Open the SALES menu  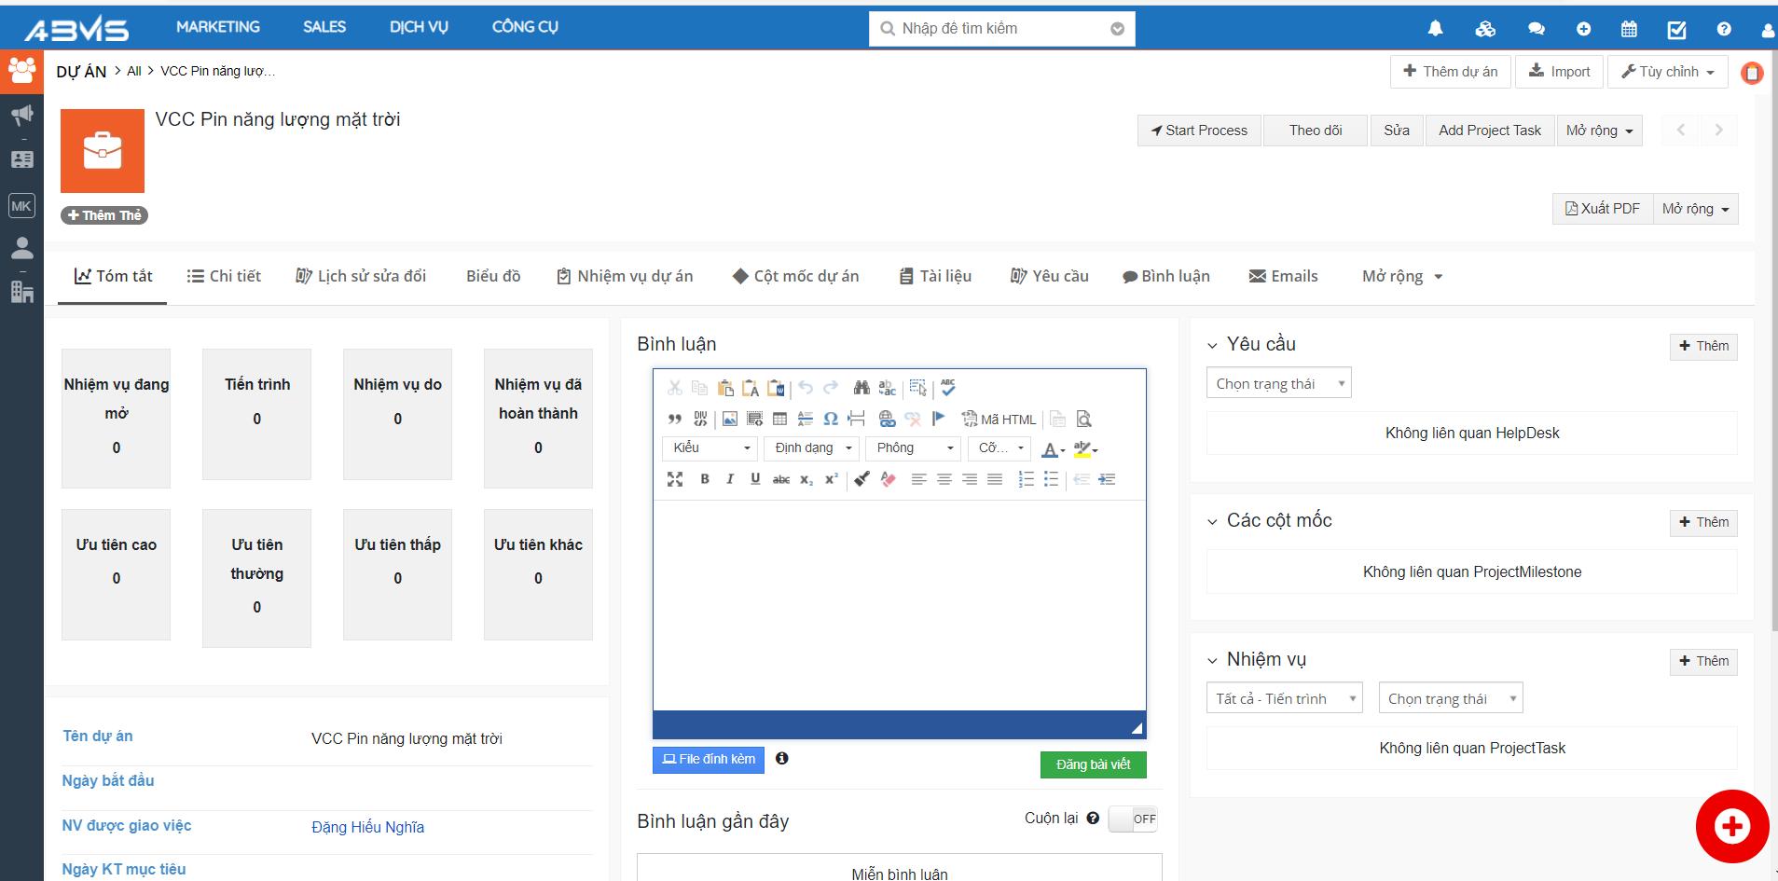click(324, 27)
